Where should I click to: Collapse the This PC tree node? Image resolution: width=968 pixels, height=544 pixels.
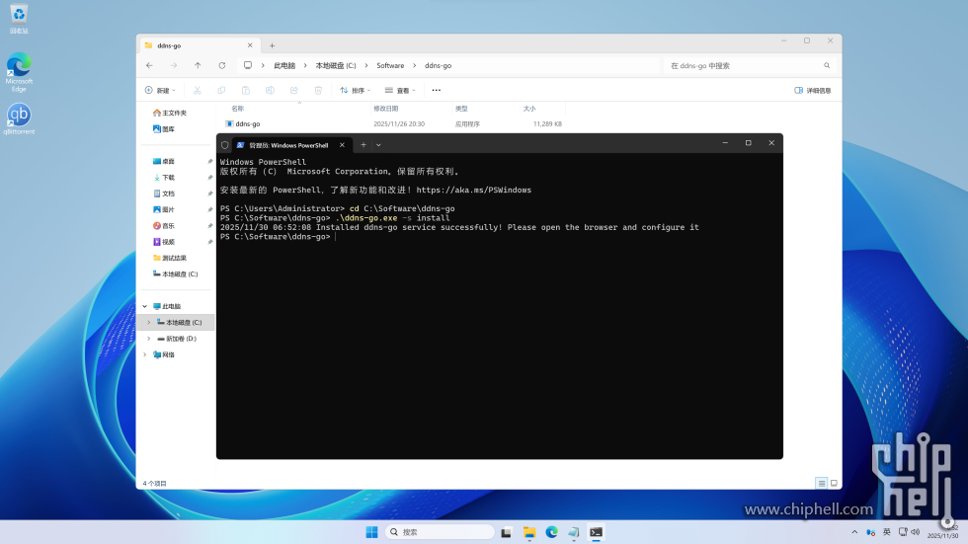[x=144, y=306]
